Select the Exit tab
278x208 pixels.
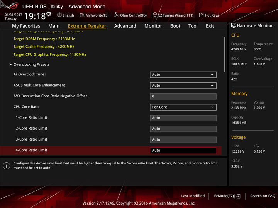point(210,26)
